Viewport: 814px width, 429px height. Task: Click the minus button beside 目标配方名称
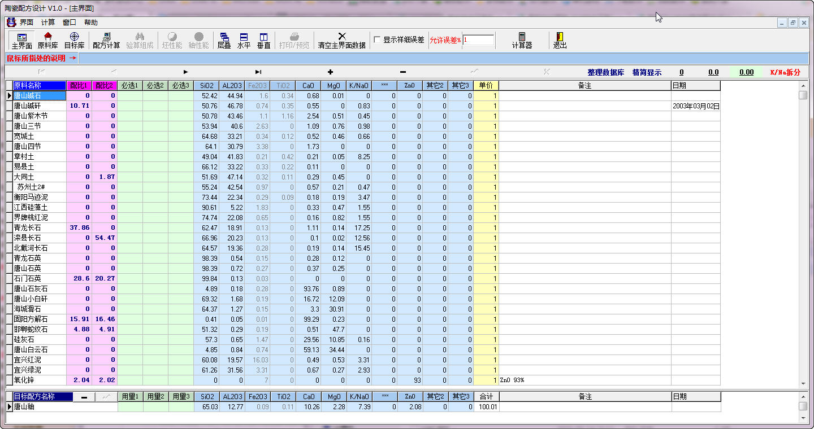click(84, 397)
